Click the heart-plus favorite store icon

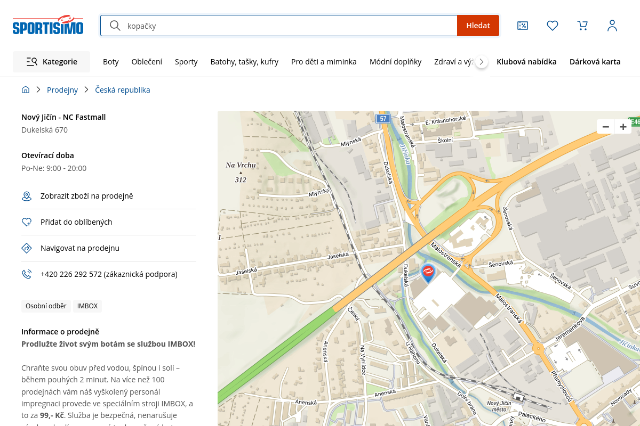27,222
